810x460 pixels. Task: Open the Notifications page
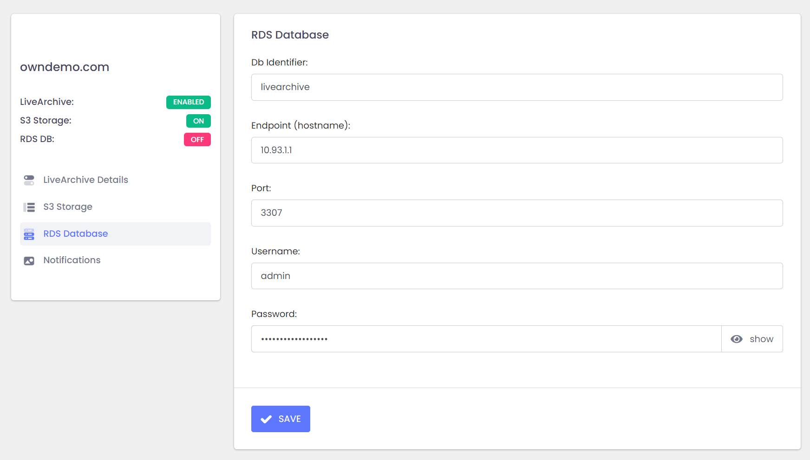pos(72,260)
